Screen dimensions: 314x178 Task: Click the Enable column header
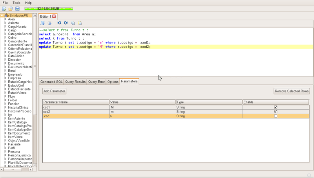coord(276,102)
